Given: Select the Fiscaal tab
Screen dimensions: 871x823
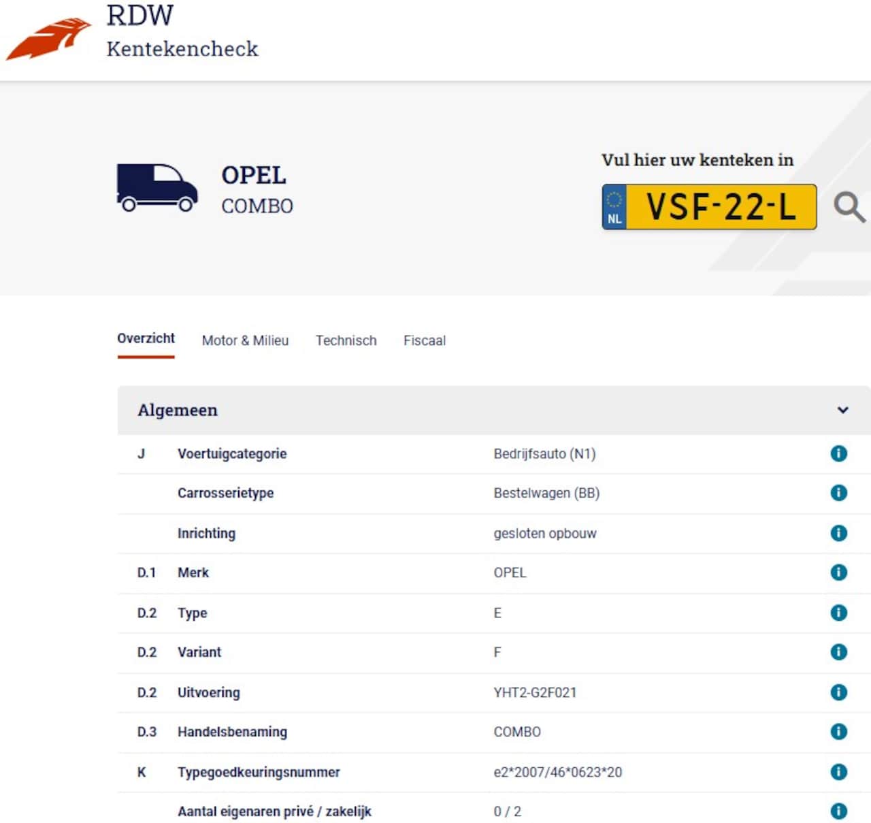Looking at the screenshot, I should pos(425,340).
